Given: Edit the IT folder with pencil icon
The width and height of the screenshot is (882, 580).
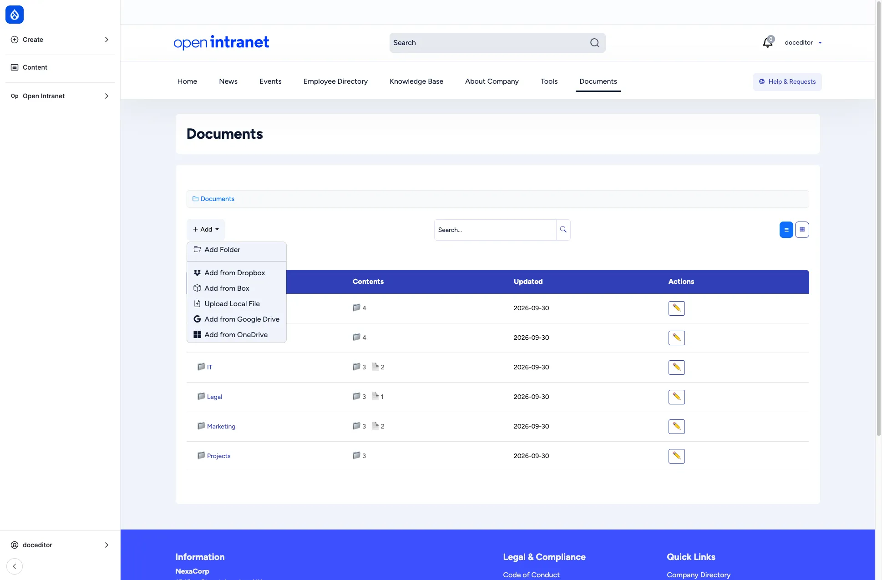Looking at the screenshot, I should [x=676, y=367].
